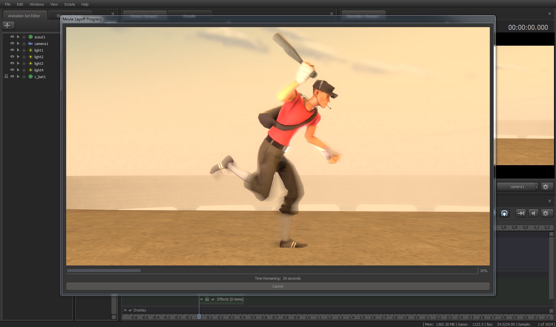Open the Windows menu
Image resolution: width=556 pixels, height=327 pixels.
[x=37, y=4]
